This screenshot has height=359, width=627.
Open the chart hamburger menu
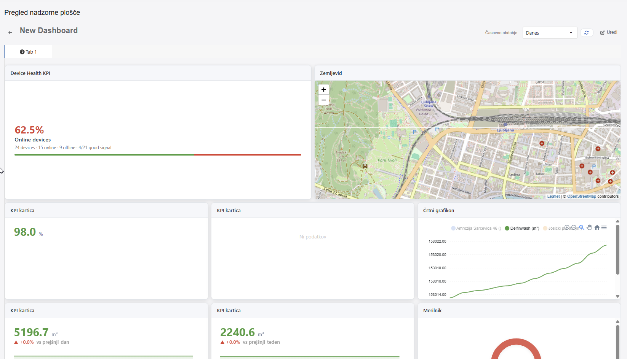click(604, 227)
